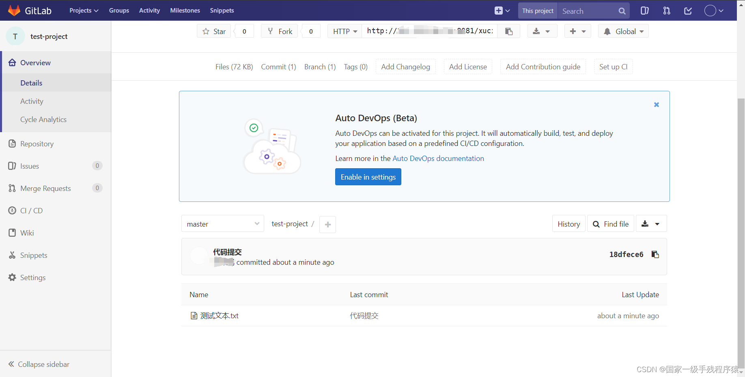
Task: Copy project URL to clipboard
Action: 509,31
